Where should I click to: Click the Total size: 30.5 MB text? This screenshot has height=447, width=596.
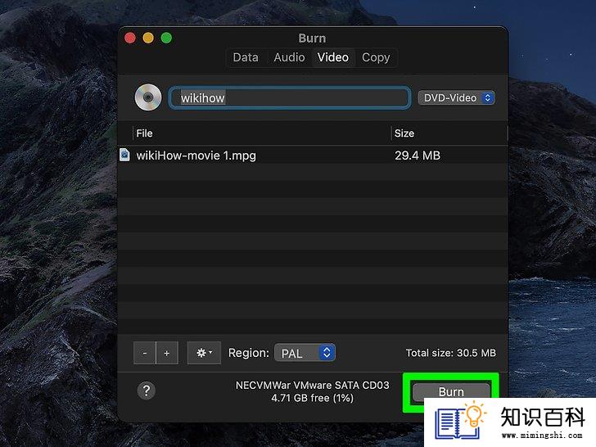(451, 353)
